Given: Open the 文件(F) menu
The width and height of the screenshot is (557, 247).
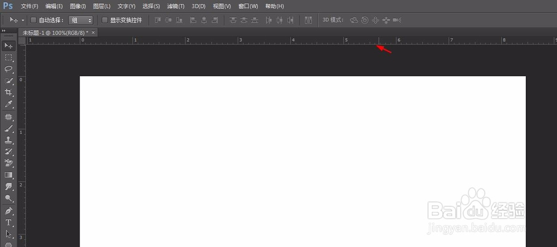Looking at the screenshot, I should point(29,6).
